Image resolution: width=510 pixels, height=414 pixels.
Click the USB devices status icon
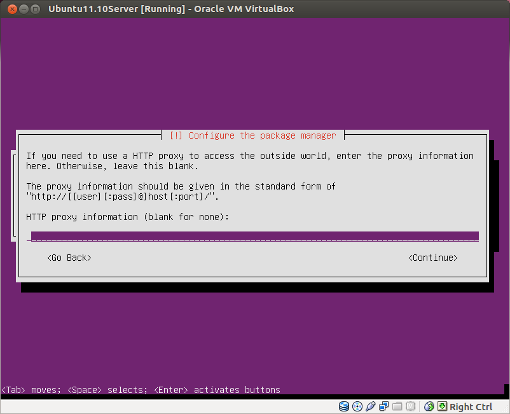coord(371,406)
